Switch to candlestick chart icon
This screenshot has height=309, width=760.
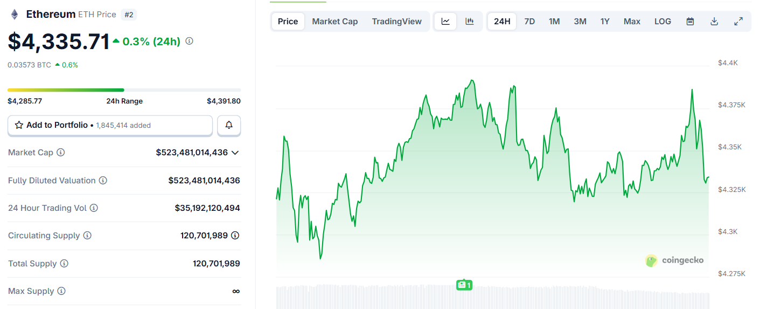(470, 22)
